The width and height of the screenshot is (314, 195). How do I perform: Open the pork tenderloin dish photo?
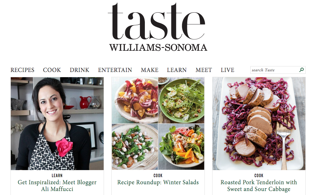259,124
